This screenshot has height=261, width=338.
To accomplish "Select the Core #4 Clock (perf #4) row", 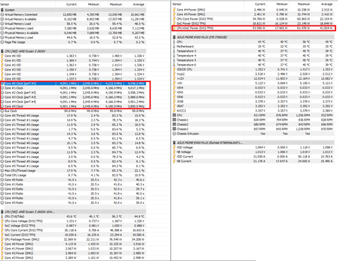I will 73,102.
